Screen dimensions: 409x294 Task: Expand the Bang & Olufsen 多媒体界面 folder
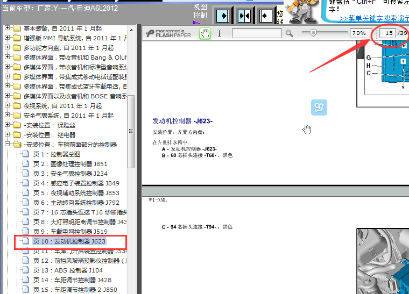(x=8, y=57)
